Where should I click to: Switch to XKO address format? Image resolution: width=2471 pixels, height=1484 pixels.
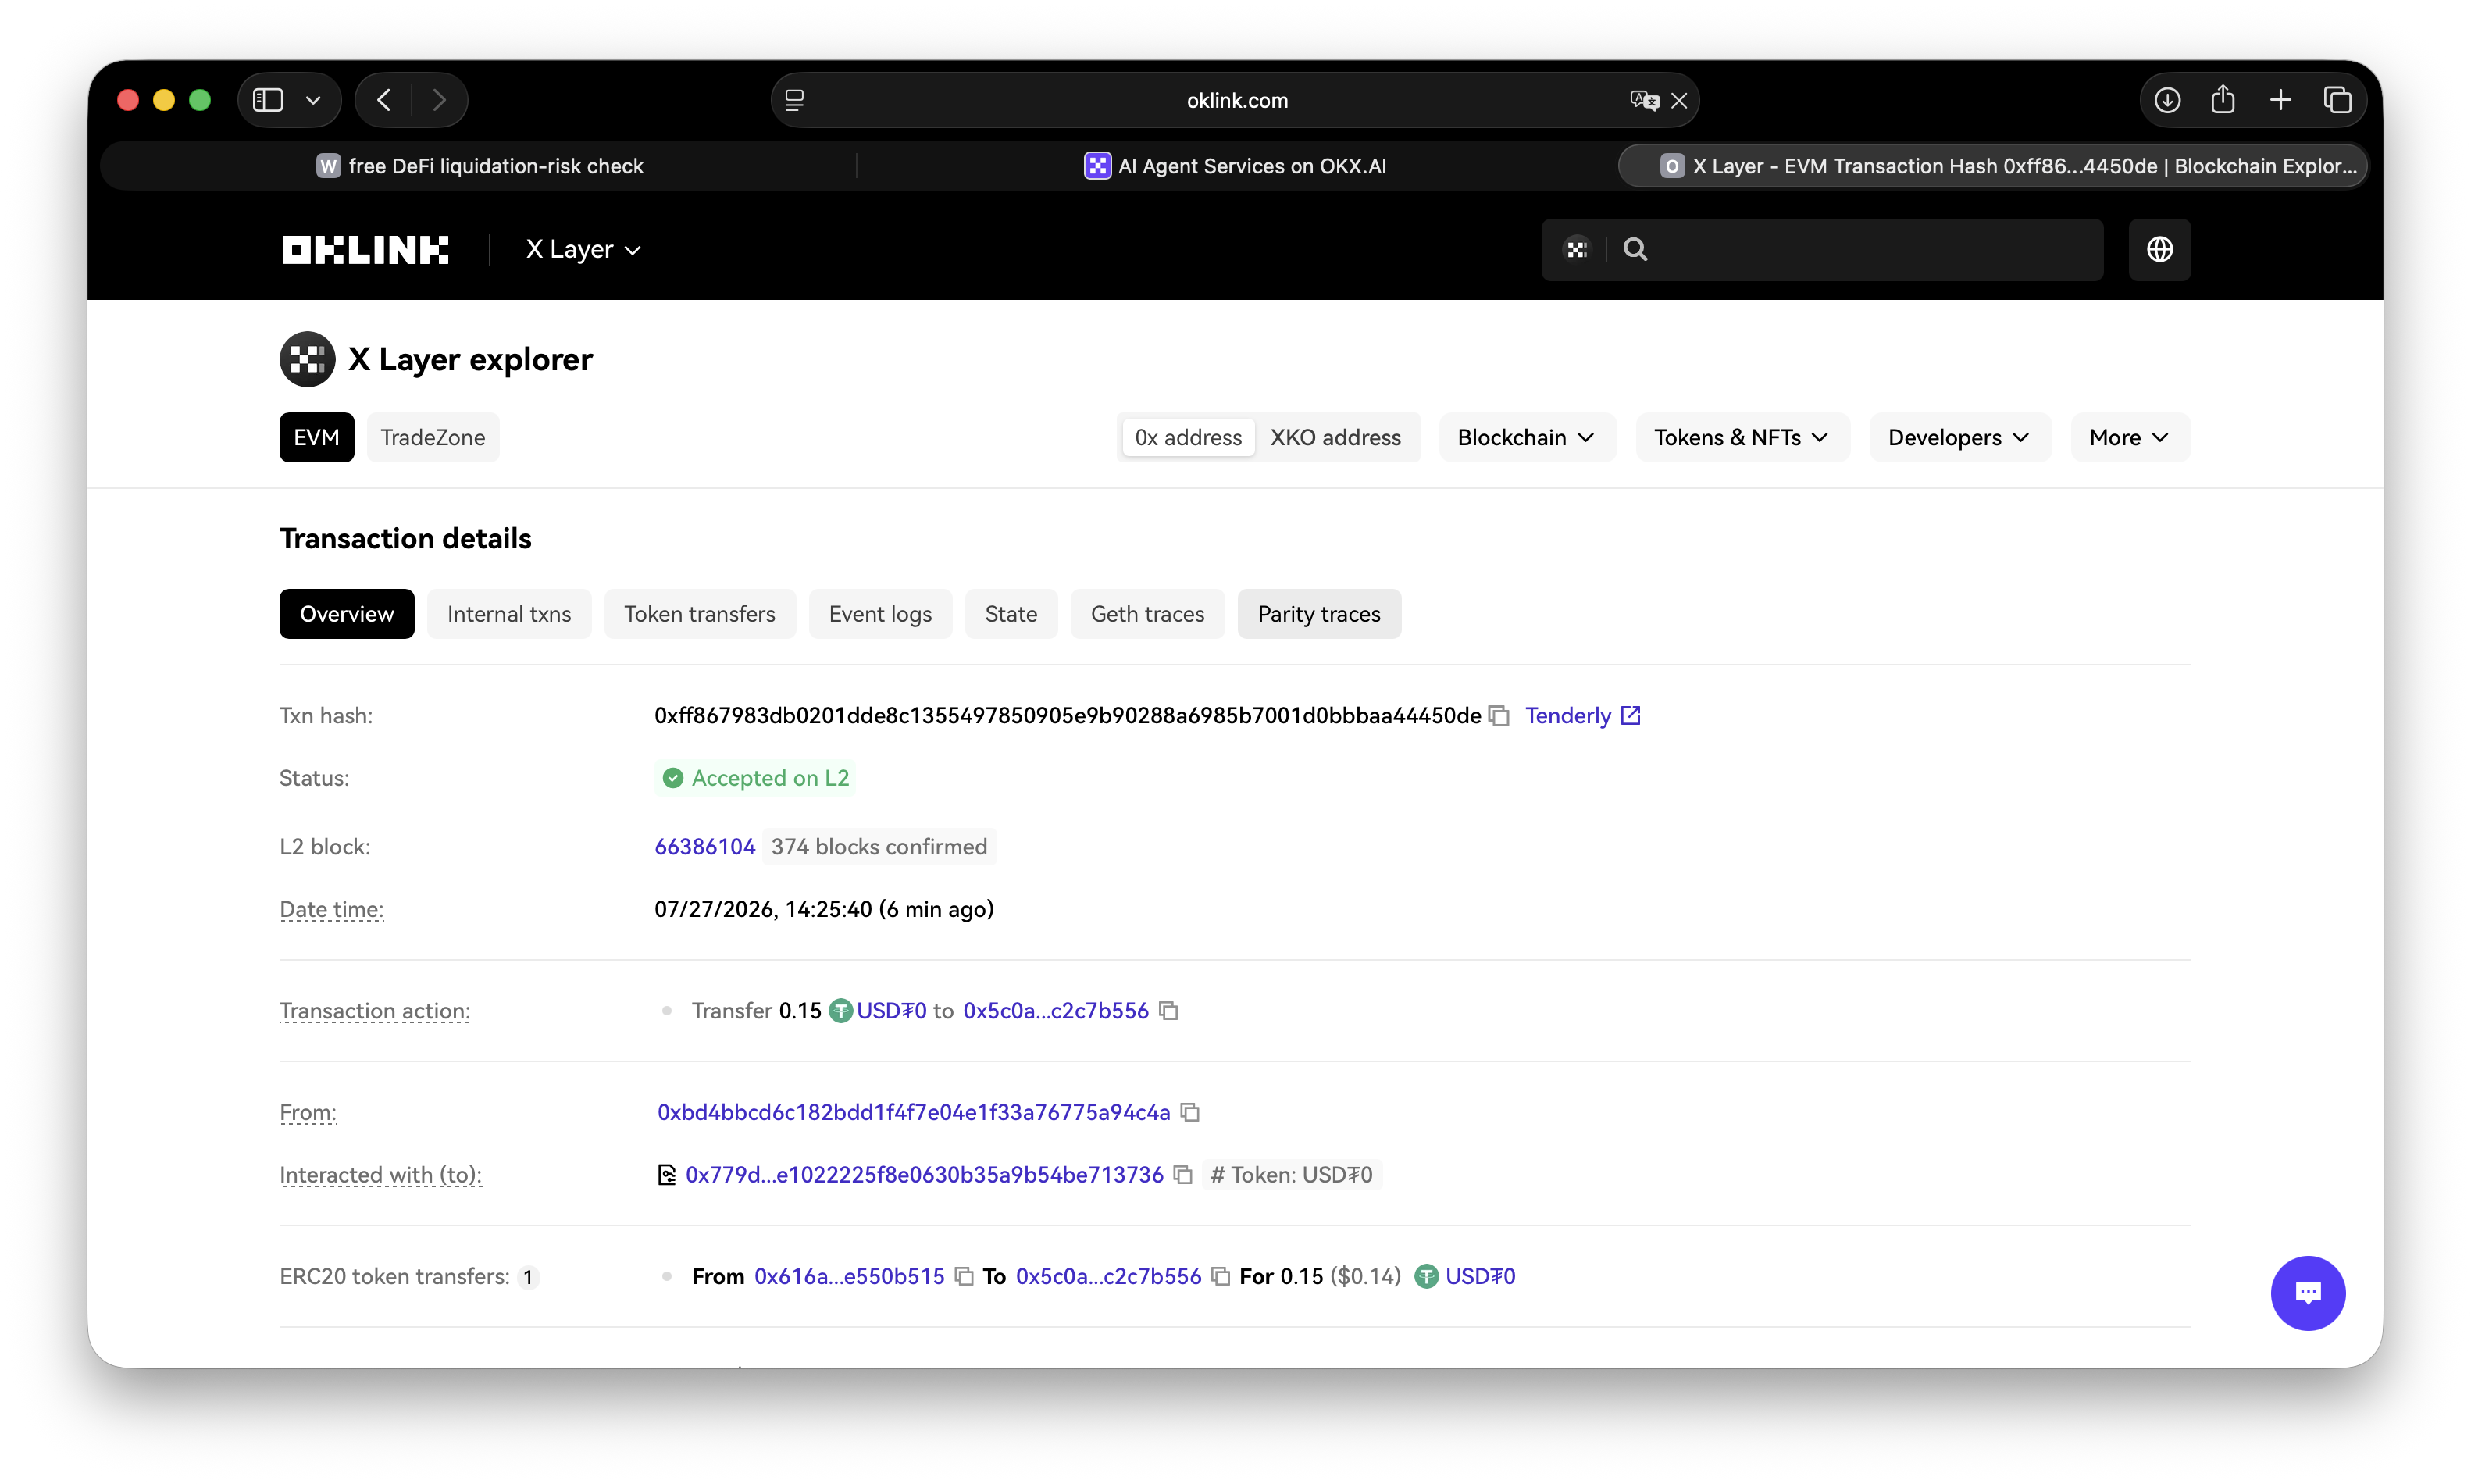pos(1335,437)
